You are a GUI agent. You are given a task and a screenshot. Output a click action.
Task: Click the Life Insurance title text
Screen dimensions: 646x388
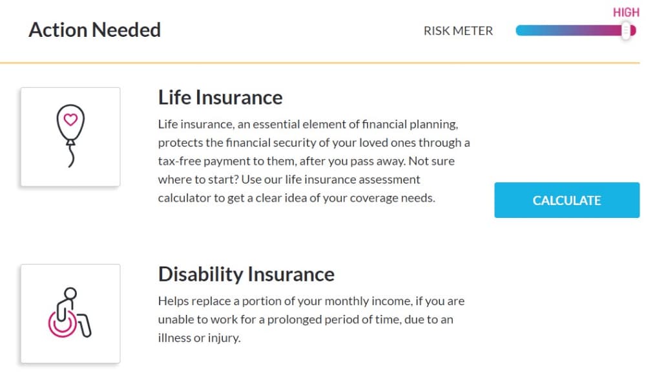click(x=220, y=97)
